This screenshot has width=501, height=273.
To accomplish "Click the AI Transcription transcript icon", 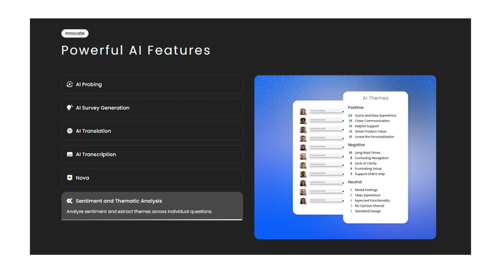I will [x=69, y=154].
